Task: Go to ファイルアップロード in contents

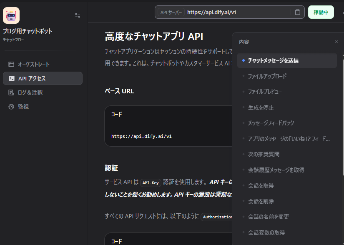Action: [267, 76]
